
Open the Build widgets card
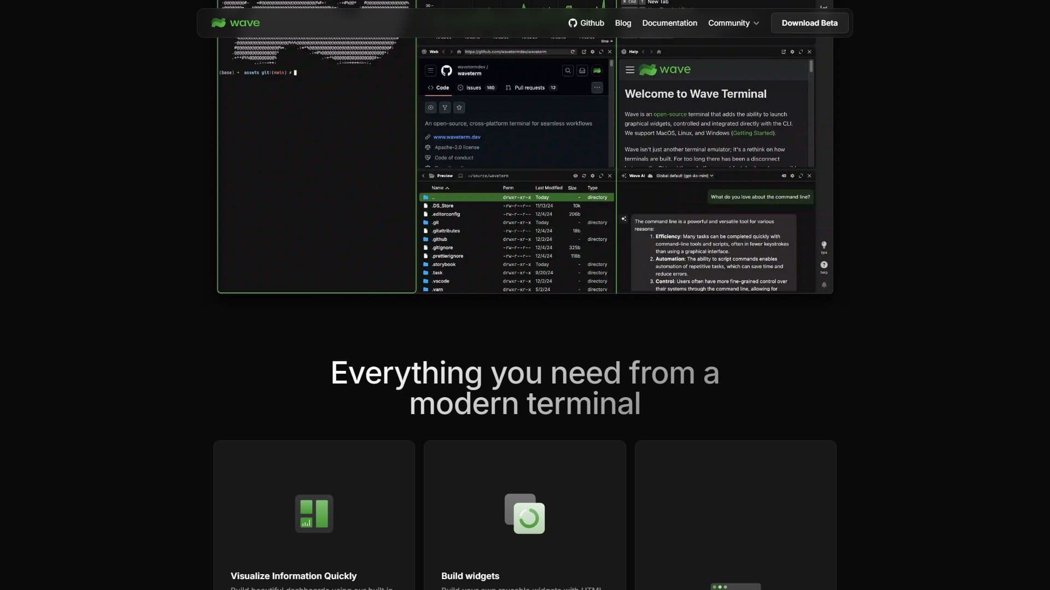524,515
